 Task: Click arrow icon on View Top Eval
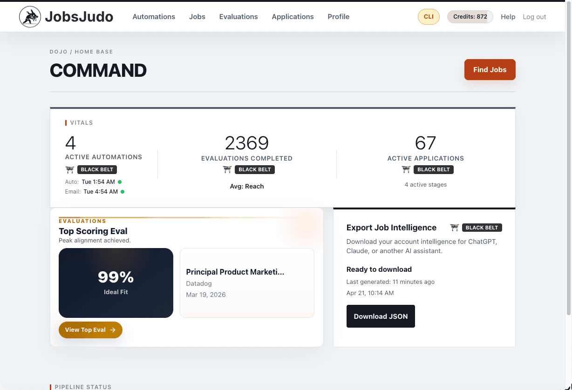tap(113, 330)
